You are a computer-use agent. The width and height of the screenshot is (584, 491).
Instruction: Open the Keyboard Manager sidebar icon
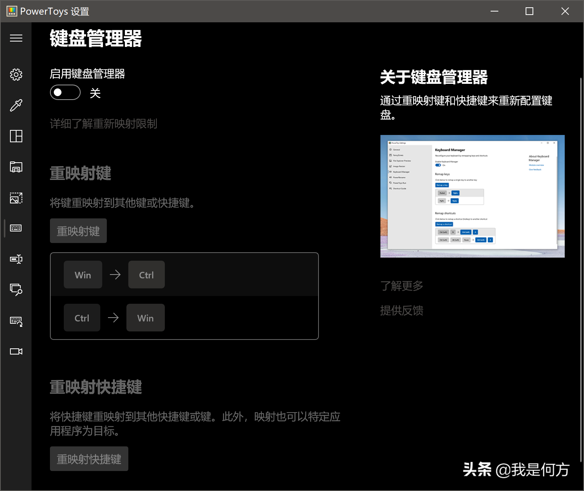tap(16, 228)
